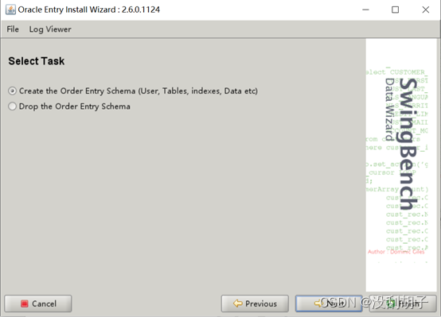The image size is (441, 317).
Task: Click the Java icon in the title bar
Action: click(10, 10)
